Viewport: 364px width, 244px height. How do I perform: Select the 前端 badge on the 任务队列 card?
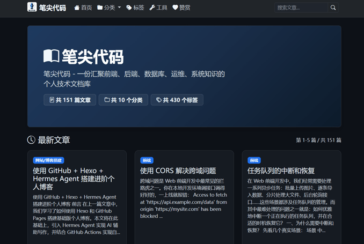click(x=254, y=160)
